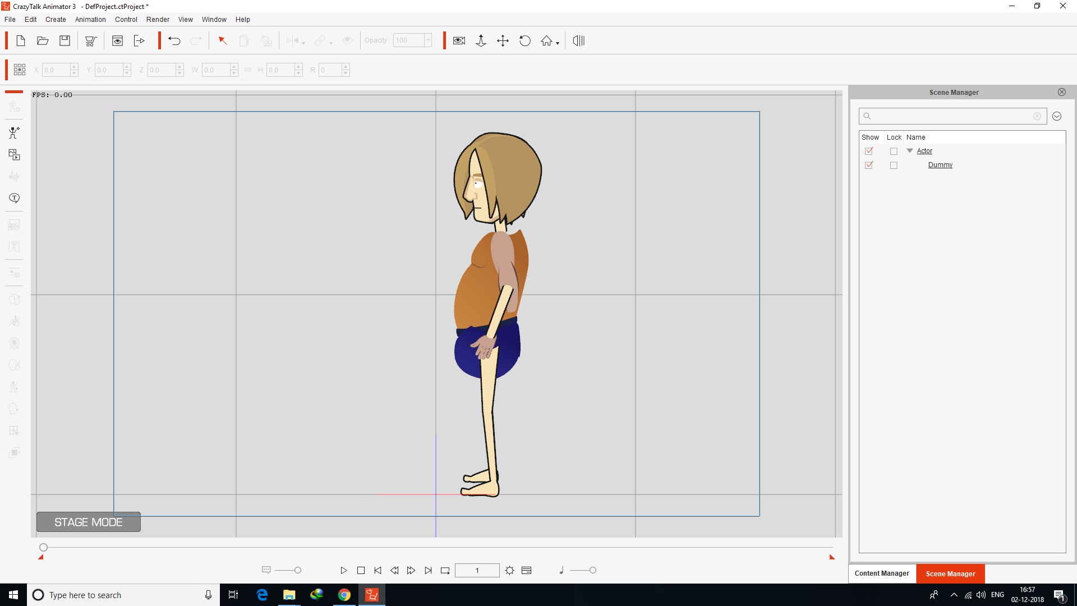The image size is (1077, 606).
Task: Open a project with the folder icon
Action: 43,40
